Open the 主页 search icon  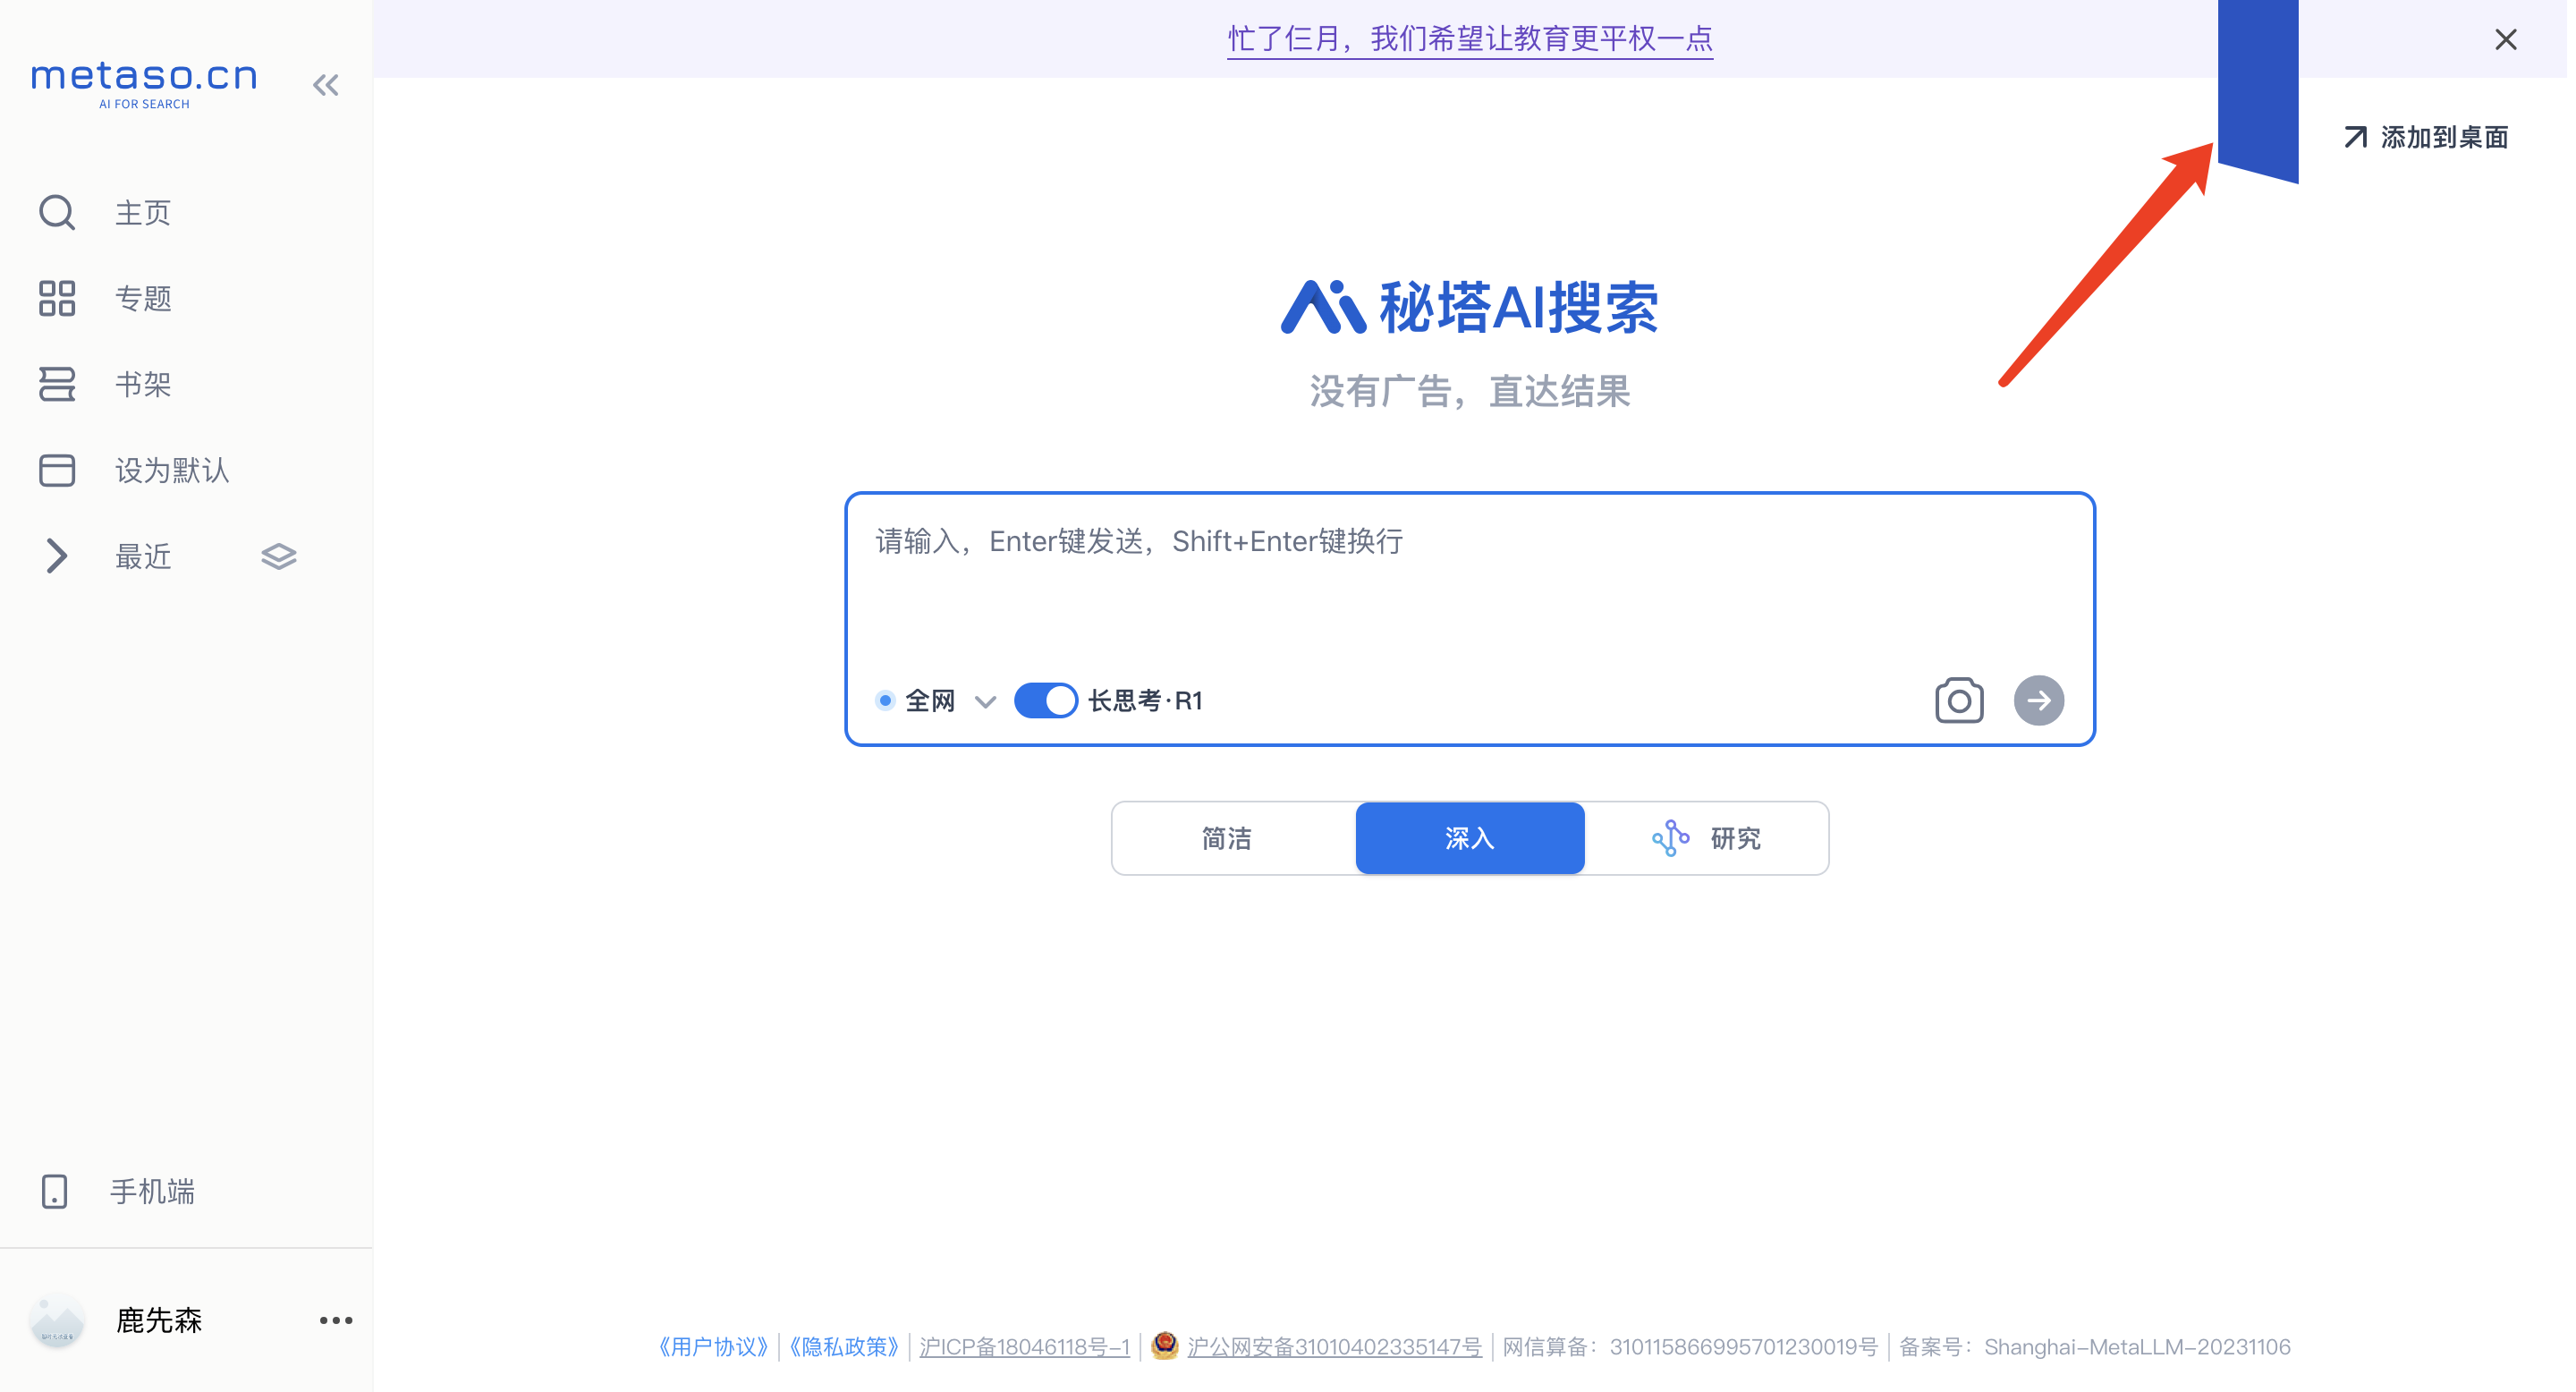tap(57, 212)
